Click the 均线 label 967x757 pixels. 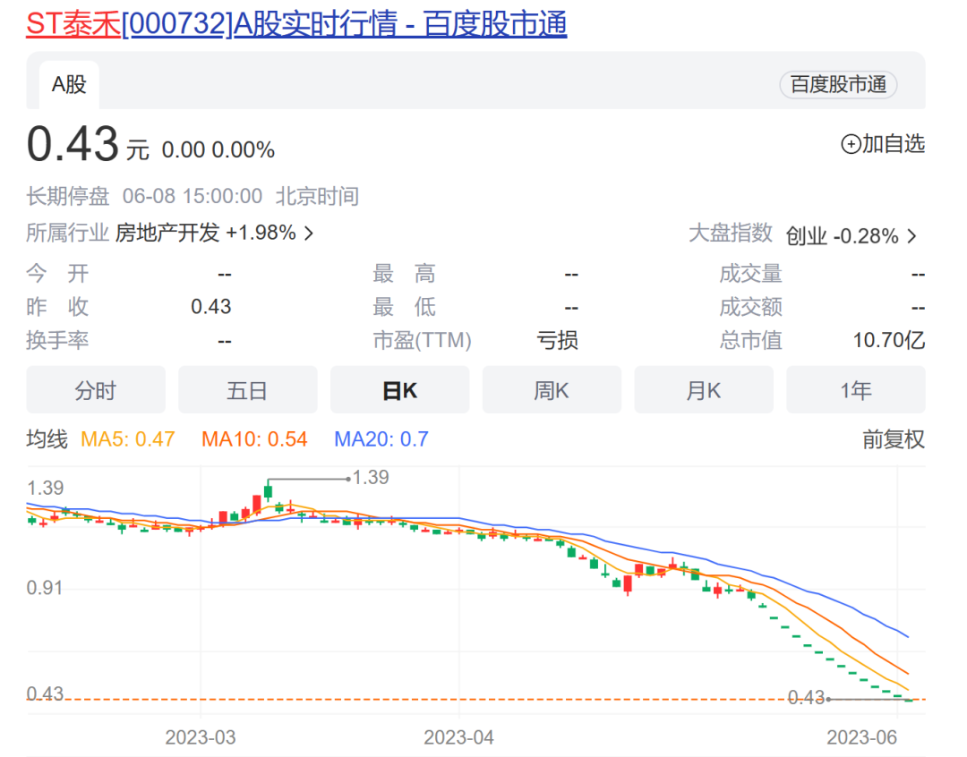47,439
